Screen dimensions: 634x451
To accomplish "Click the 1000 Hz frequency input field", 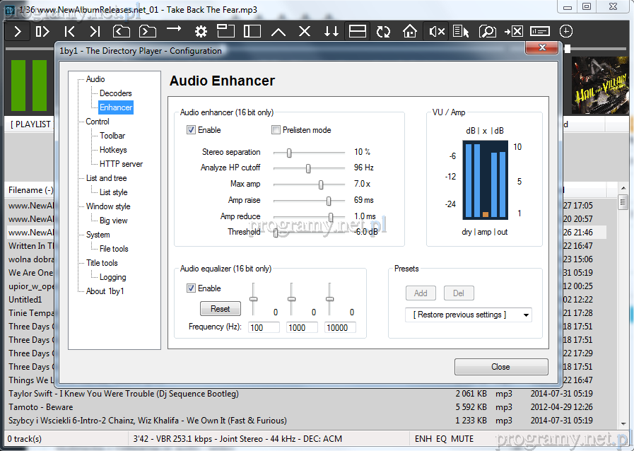I will tap(303, 327).
